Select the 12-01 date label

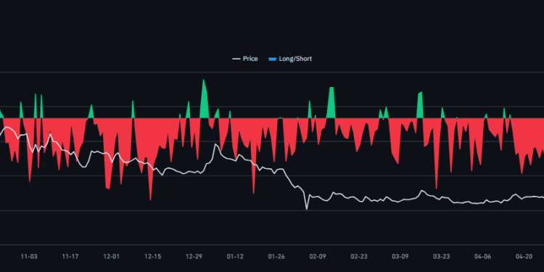112,257
